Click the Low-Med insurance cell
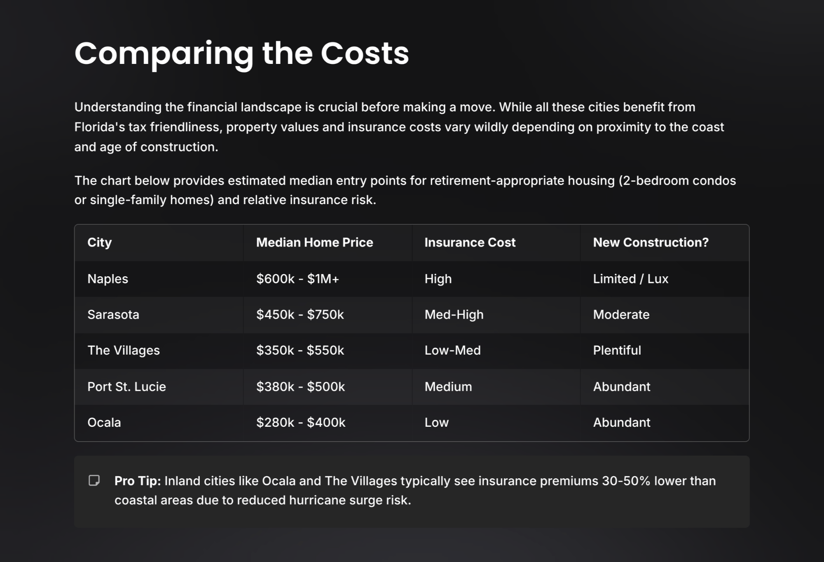 [452, 350]
